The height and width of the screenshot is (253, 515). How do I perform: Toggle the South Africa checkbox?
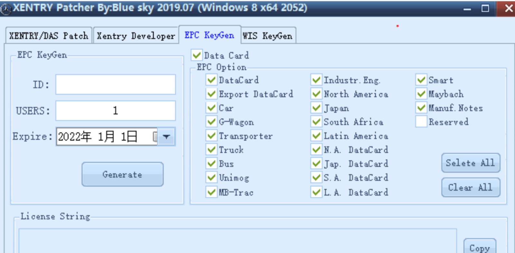pos(316,122)
